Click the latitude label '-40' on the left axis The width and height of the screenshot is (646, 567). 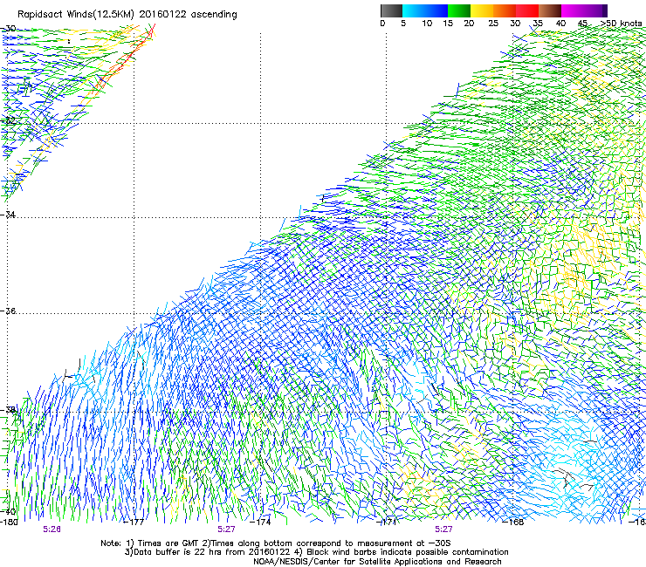[8, 511]
